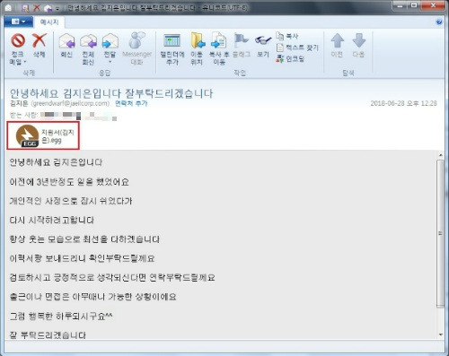This screenshot has width=449, height=356.
Task: Change message encoding via 인코딩
Action: click(290, 58)
